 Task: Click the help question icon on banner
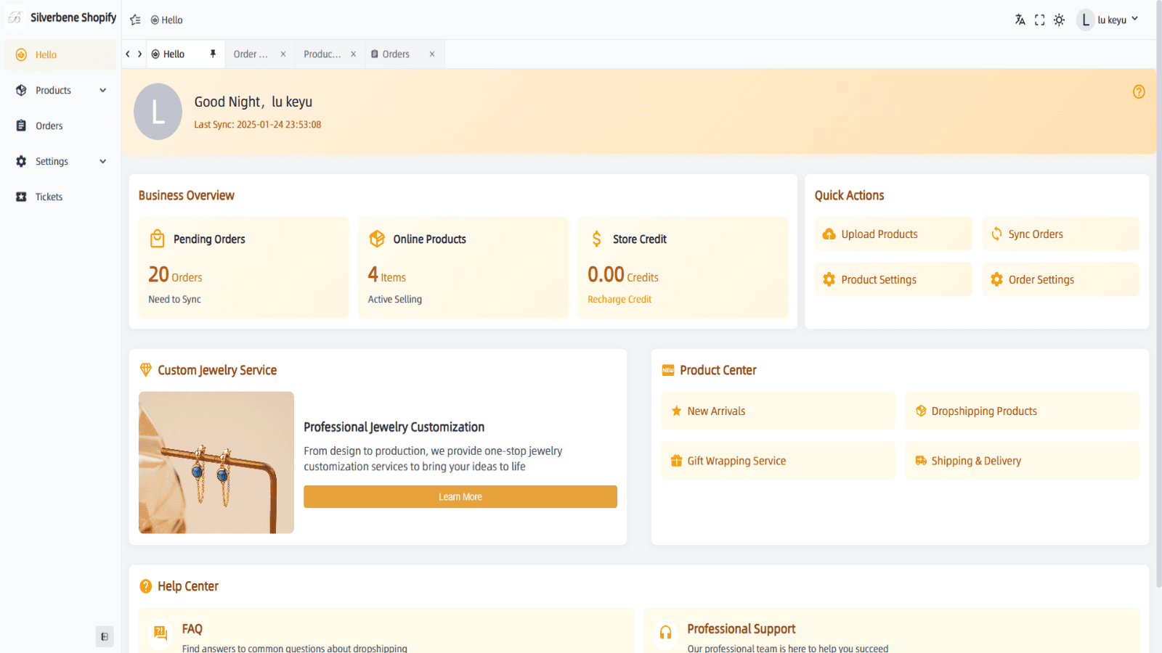(x=1139, y=92)
